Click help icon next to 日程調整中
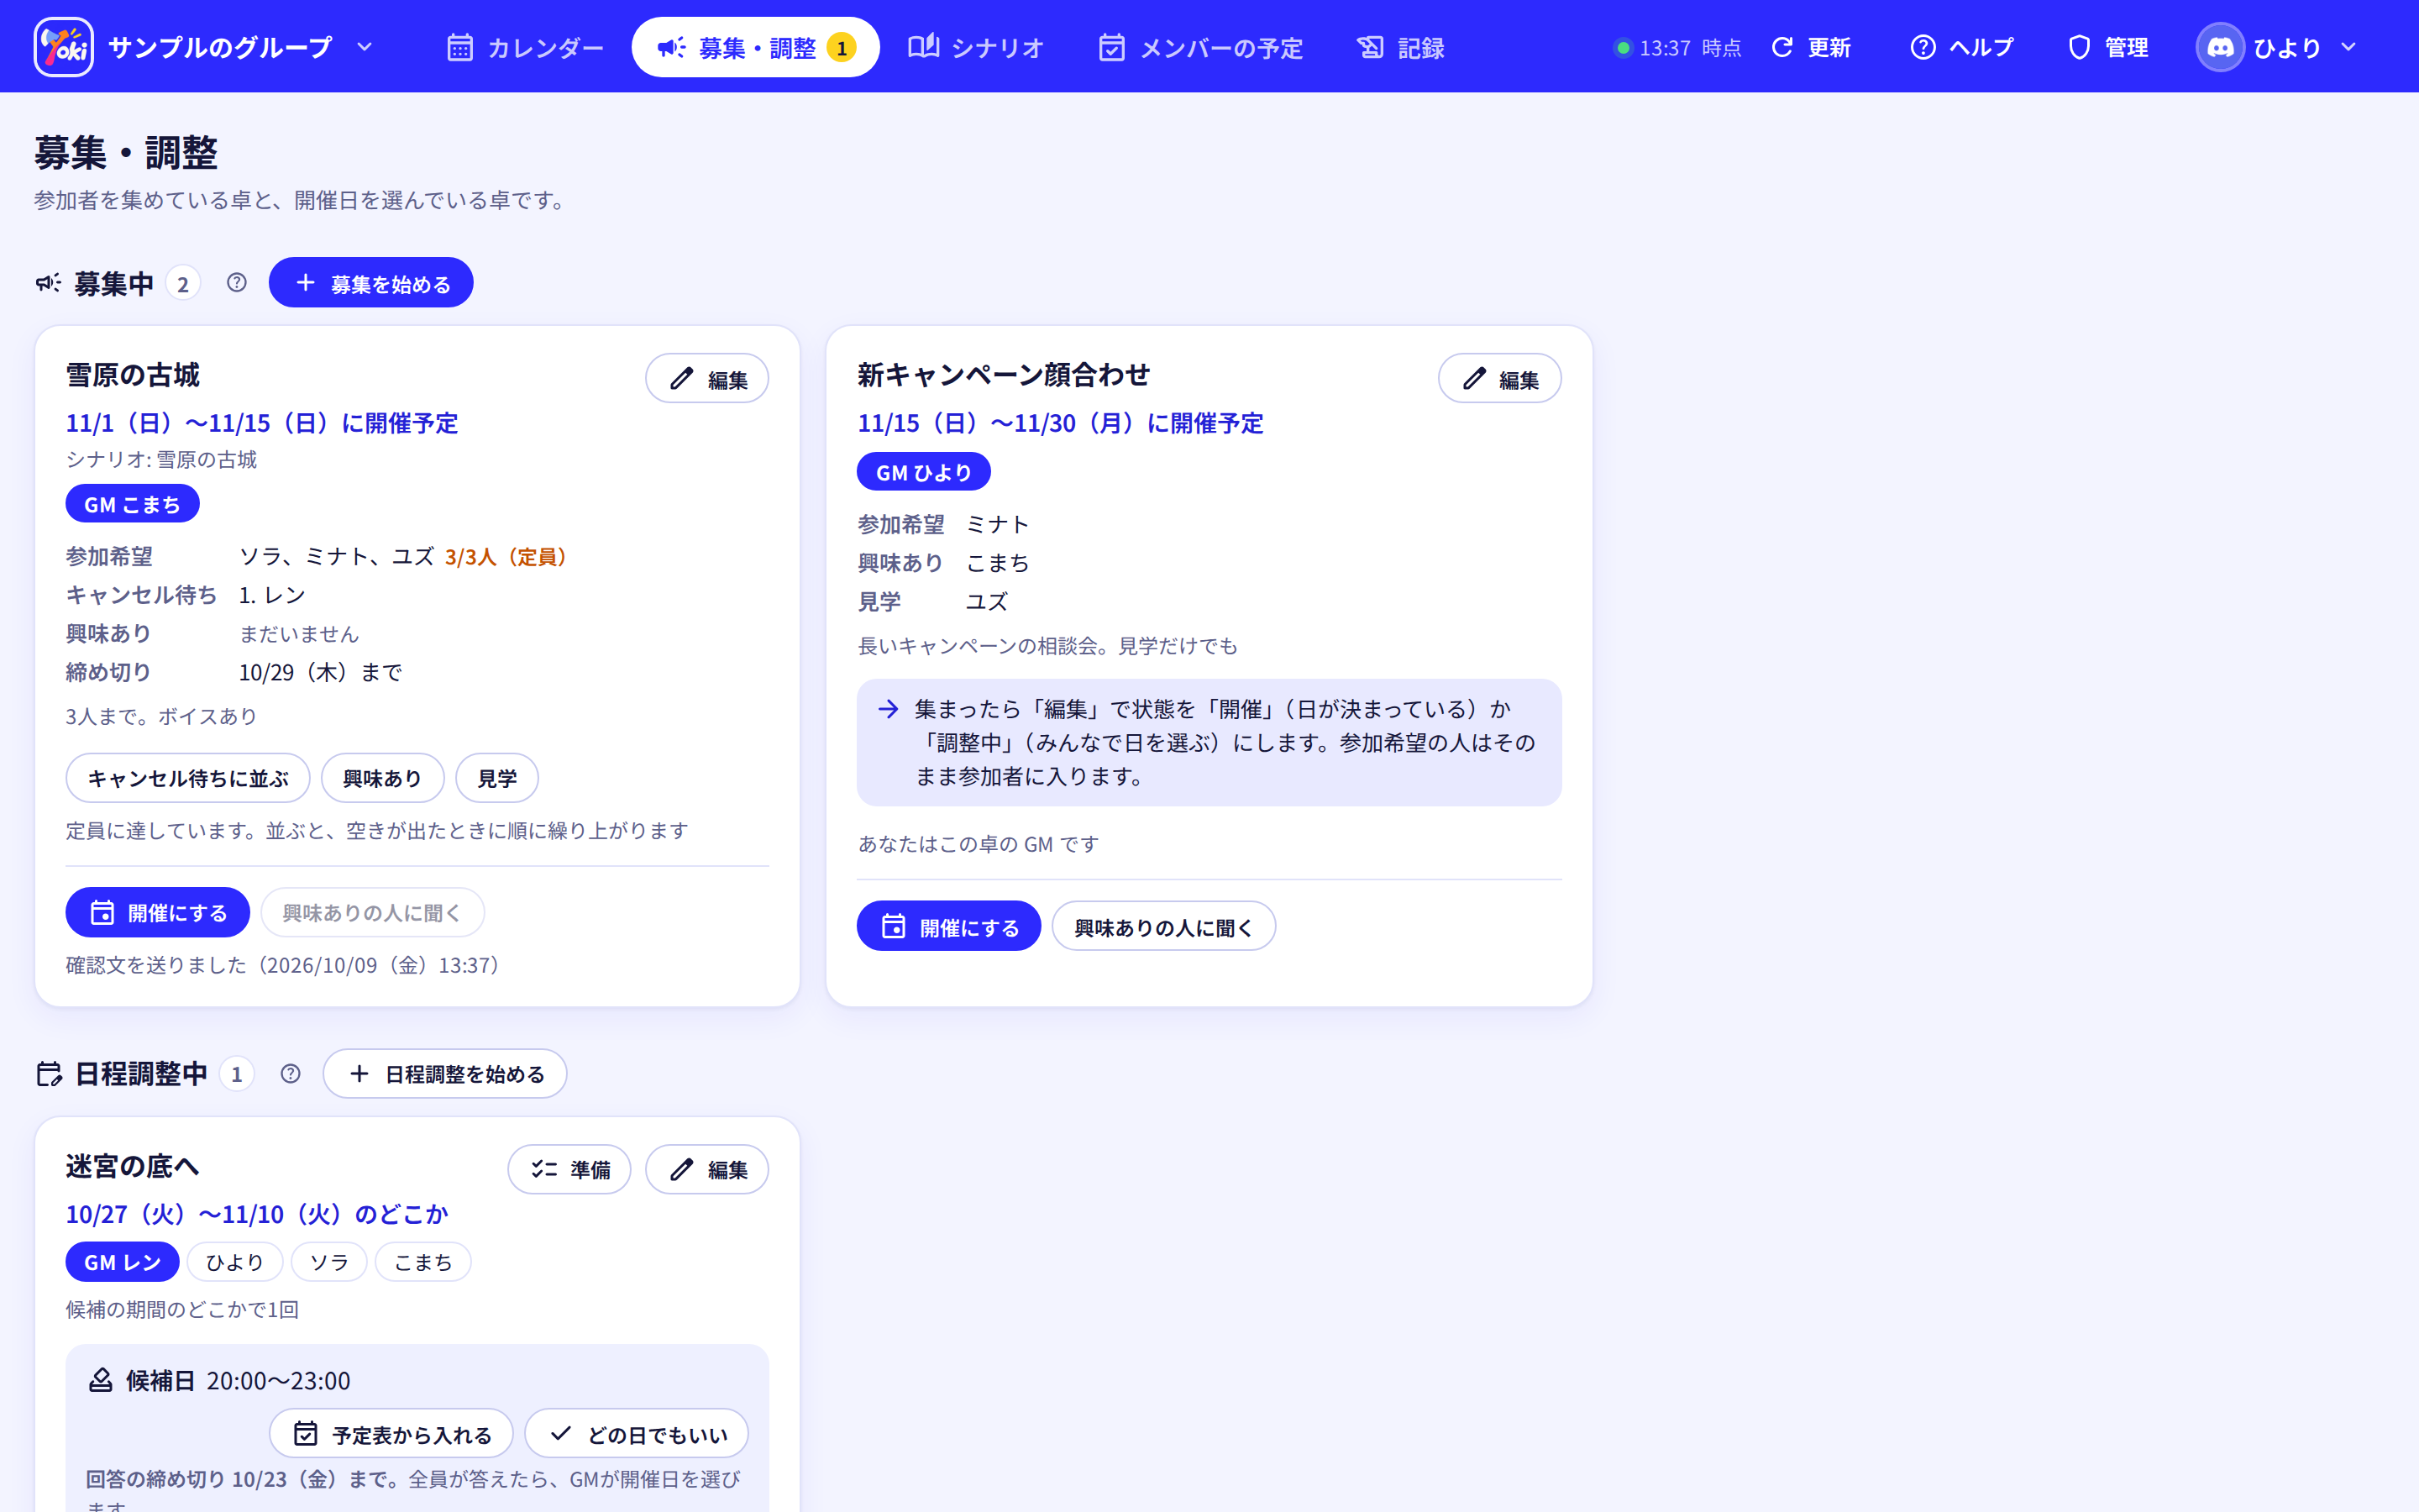 tap(291, 1073)
